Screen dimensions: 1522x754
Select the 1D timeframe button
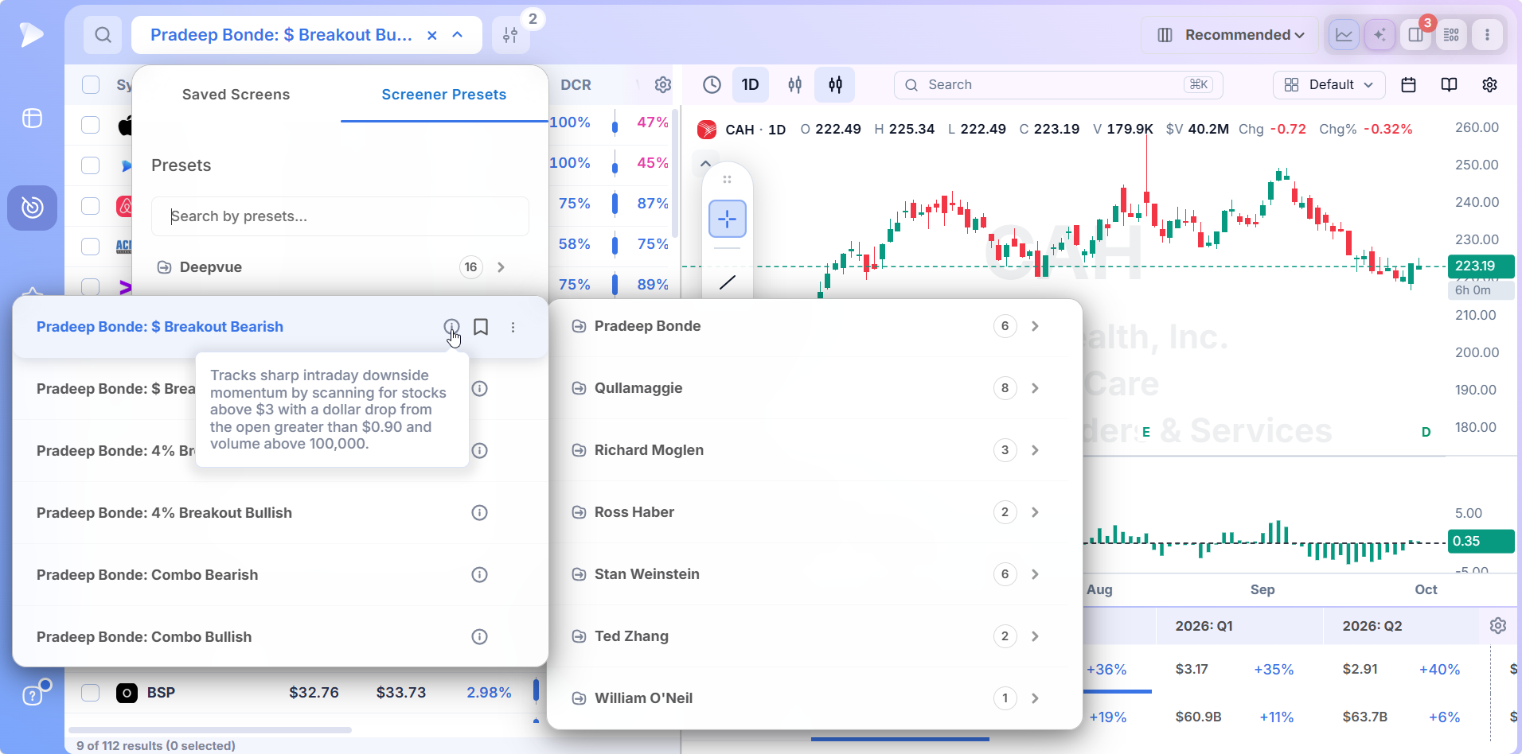point(750,85)
